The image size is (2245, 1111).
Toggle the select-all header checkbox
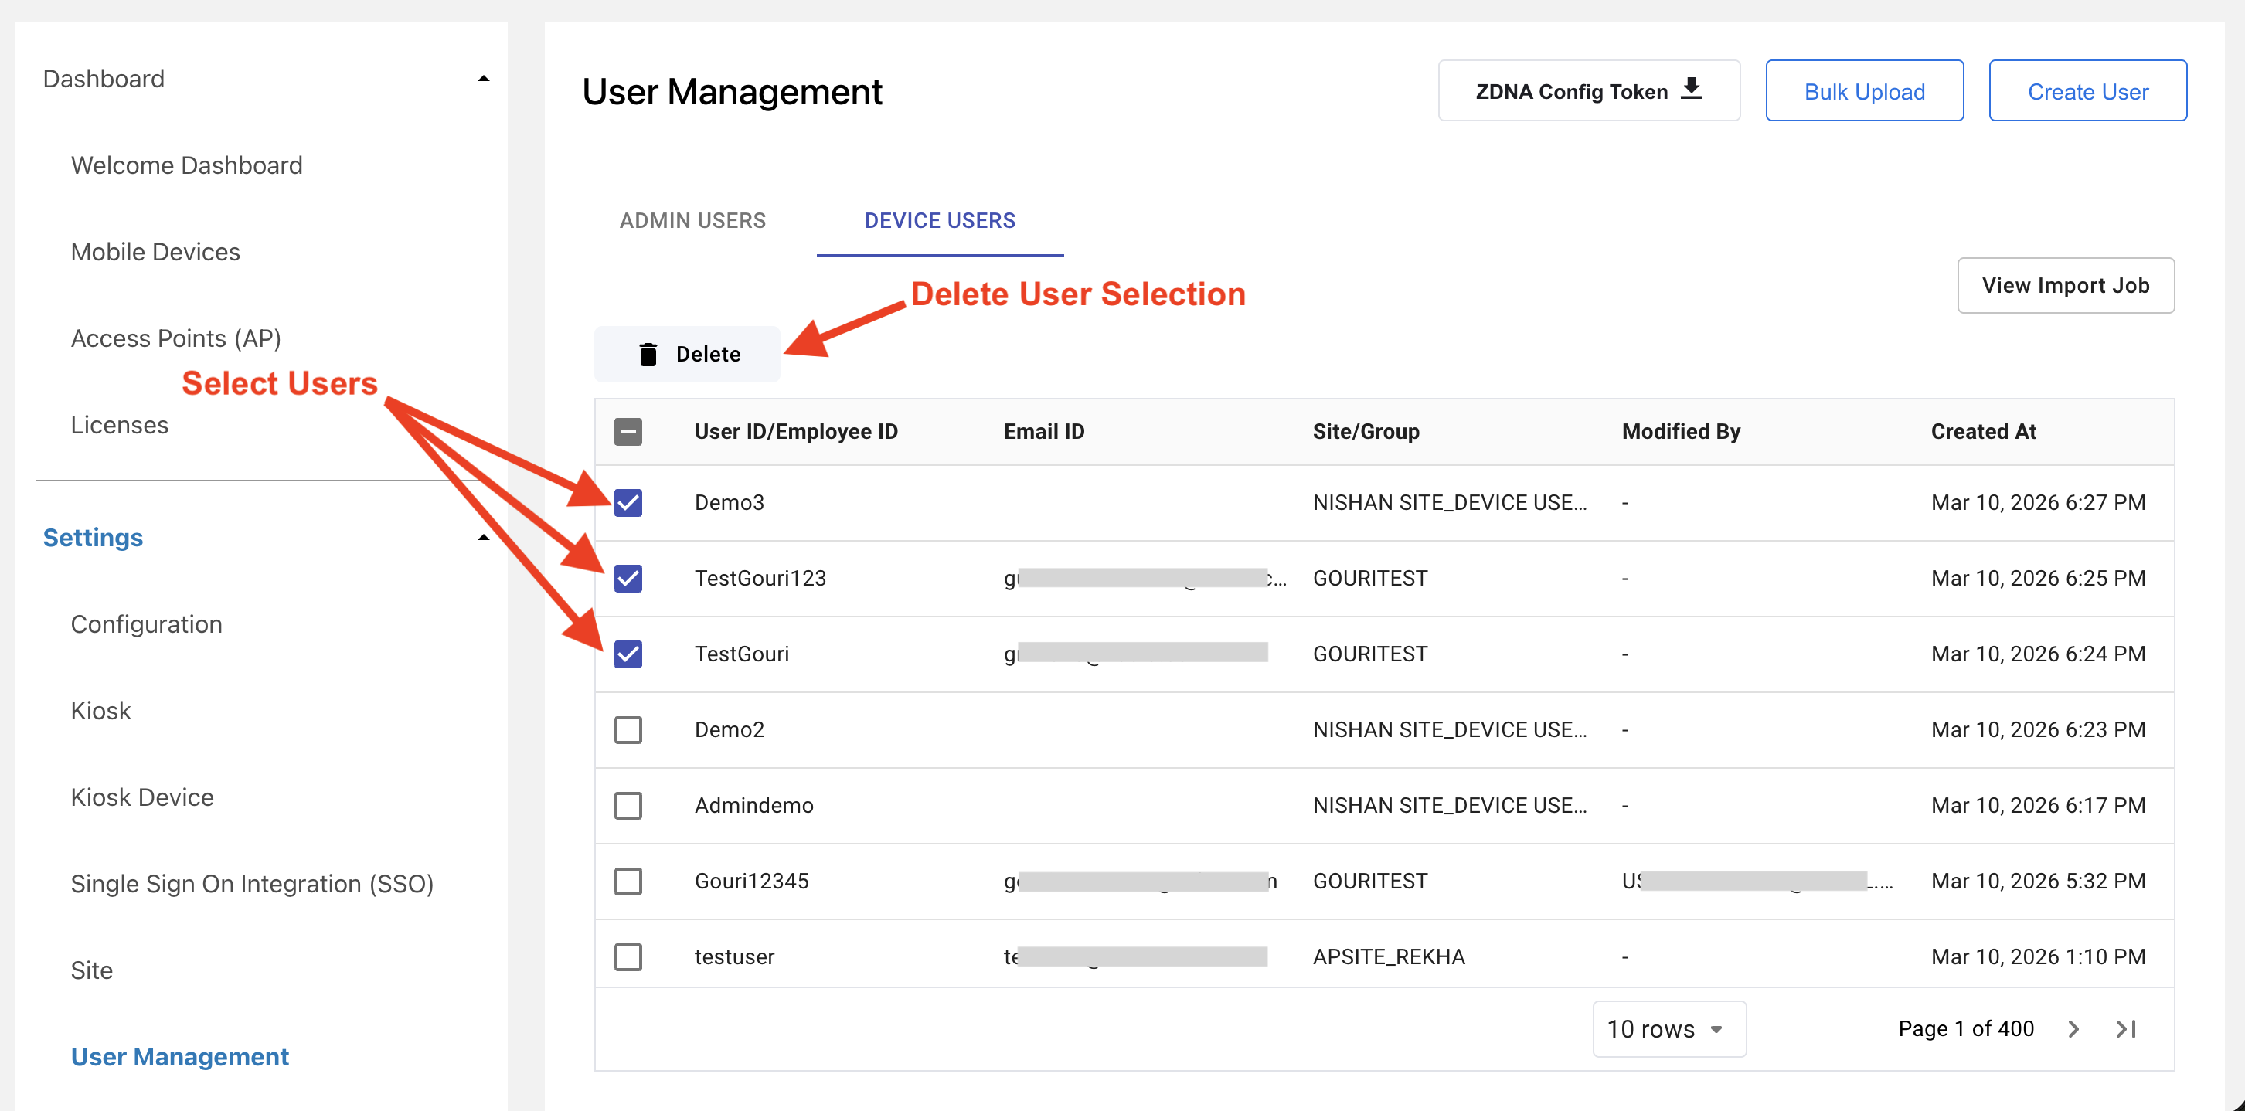[x=628, y=431]
